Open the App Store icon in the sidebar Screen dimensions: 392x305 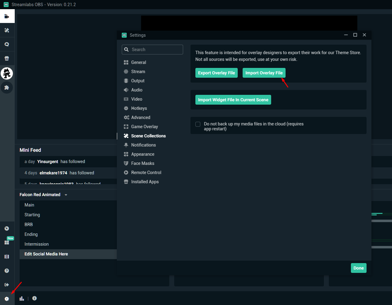click(x=7, y=58)
